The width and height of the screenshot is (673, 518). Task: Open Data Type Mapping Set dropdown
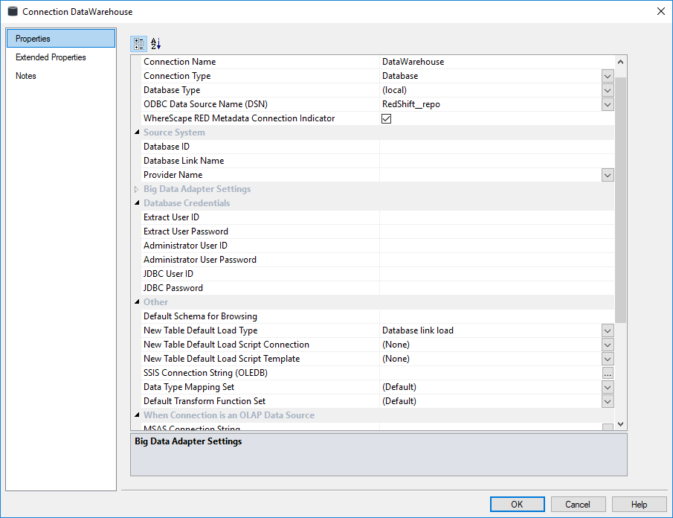click(608, 388)
